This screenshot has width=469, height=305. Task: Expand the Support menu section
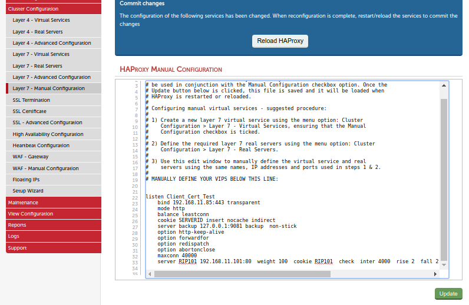[x=54, y=248]
